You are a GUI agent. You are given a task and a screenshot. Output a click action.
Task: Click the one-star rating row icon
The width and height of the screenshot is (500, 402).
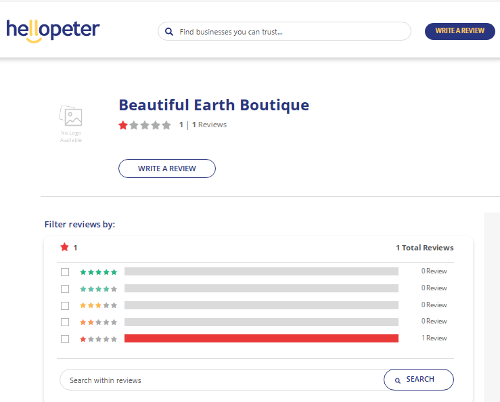point(99,339)
